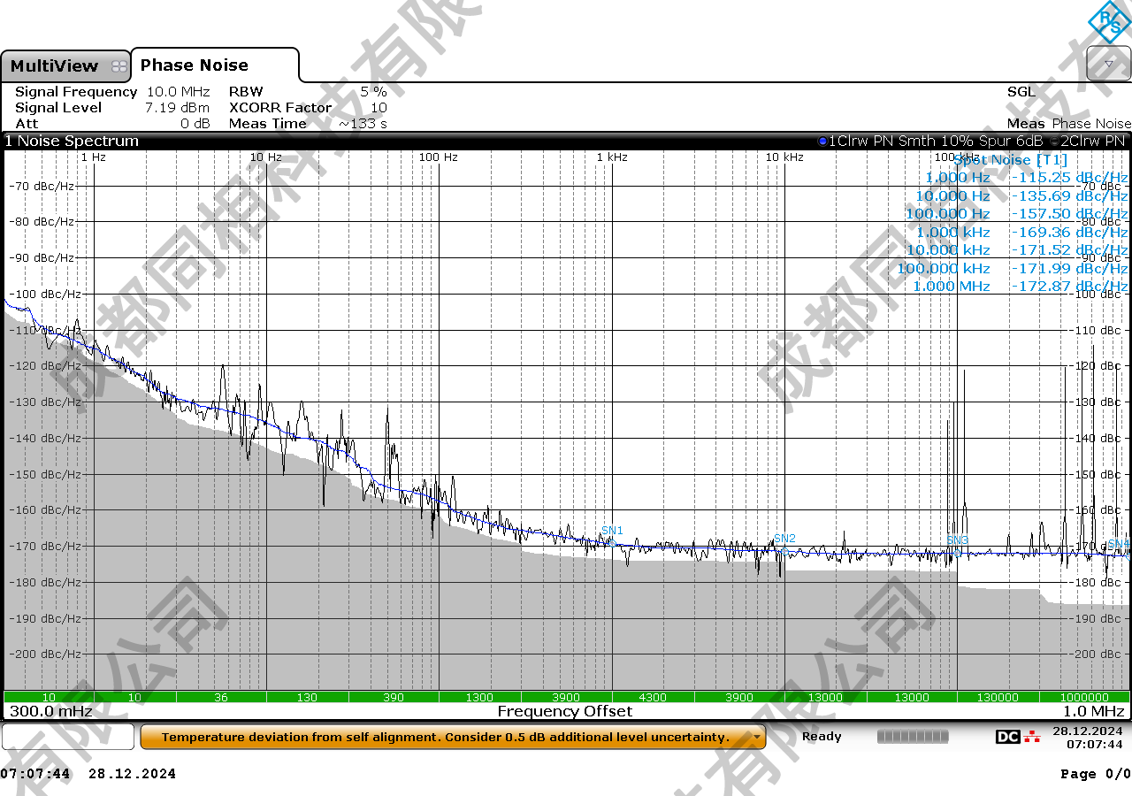Expand the temperature deviation warning dropdown
Image resolution: width=1132 pixels, height=796 pixels.
(x=757, y=737)
